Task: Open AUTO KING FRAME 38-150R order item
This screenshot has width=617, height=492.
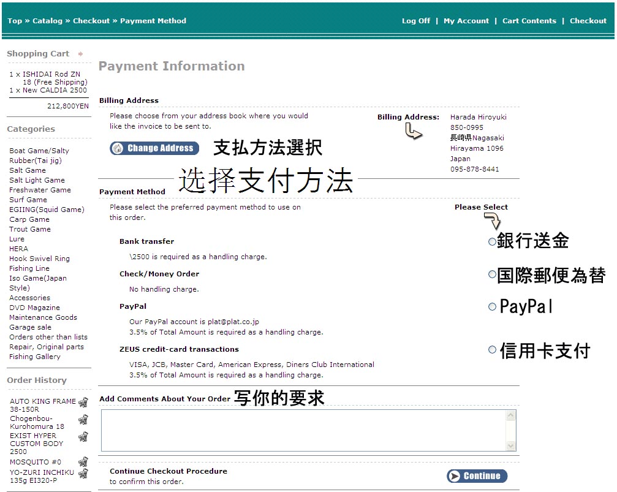Action: pyautogui.click(x=43, y=406)
